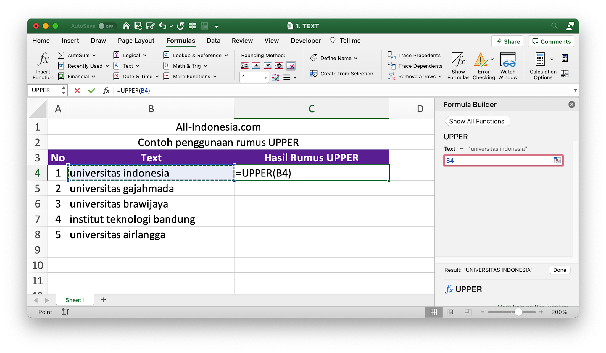Cancel formula entry with red X
This screenshot has width=606, height=353.
click(77, 90)
